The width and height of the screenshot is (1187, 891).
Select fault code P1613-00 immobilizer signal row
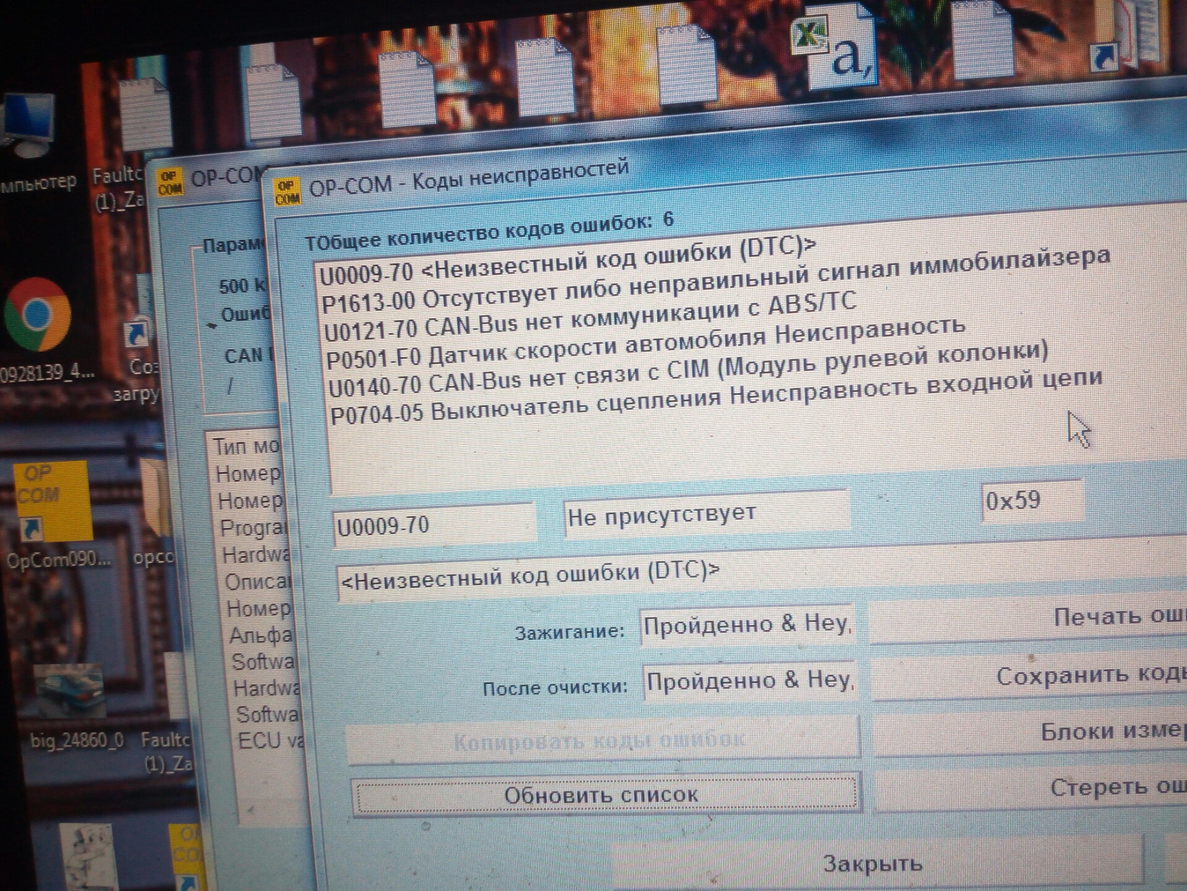(716, 282)
